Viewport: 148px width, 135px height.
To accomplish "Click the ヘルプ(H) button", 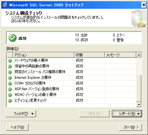I will (17, 127).
